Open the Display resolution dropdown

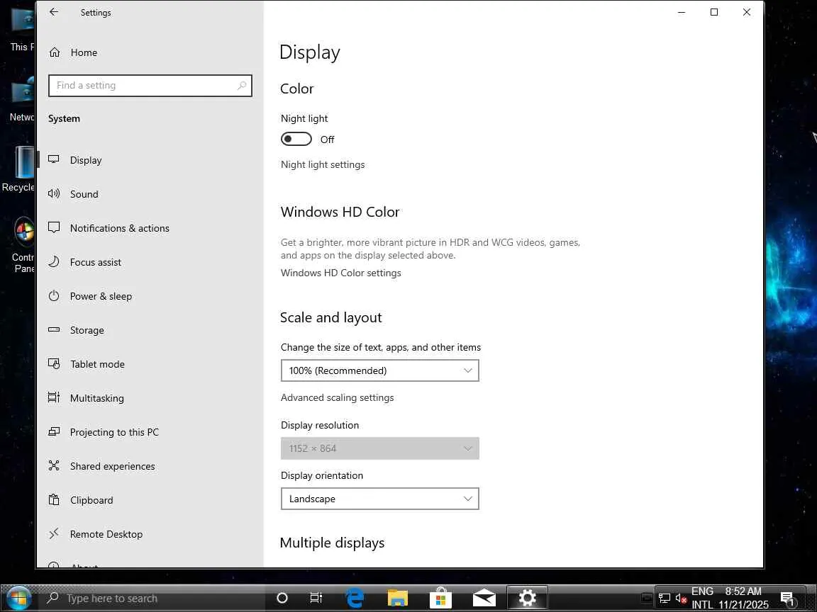point(380,448)
